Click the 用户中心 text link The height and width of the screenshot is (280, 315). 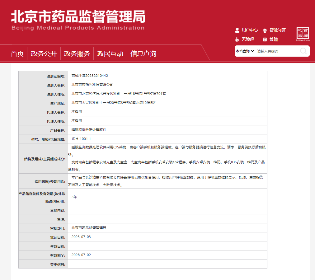(250, 30)
